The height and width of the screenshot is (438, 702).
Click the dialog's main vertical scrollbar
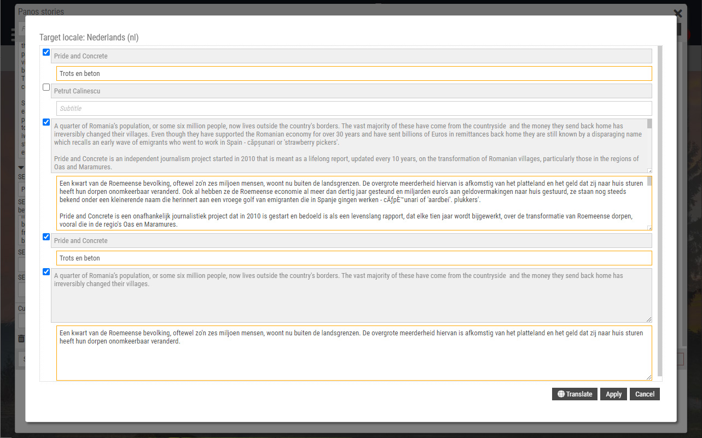tap(659, 212)
